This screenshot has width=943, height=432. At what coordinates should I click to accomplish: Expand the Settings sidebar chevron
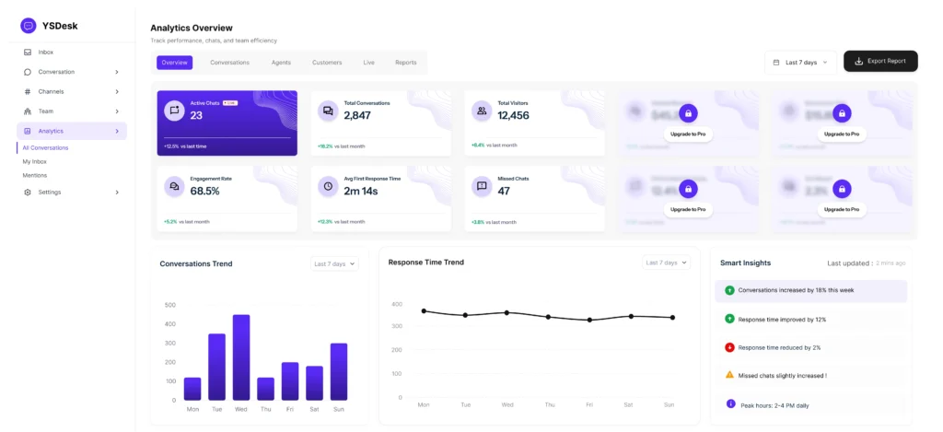point(116,193)
